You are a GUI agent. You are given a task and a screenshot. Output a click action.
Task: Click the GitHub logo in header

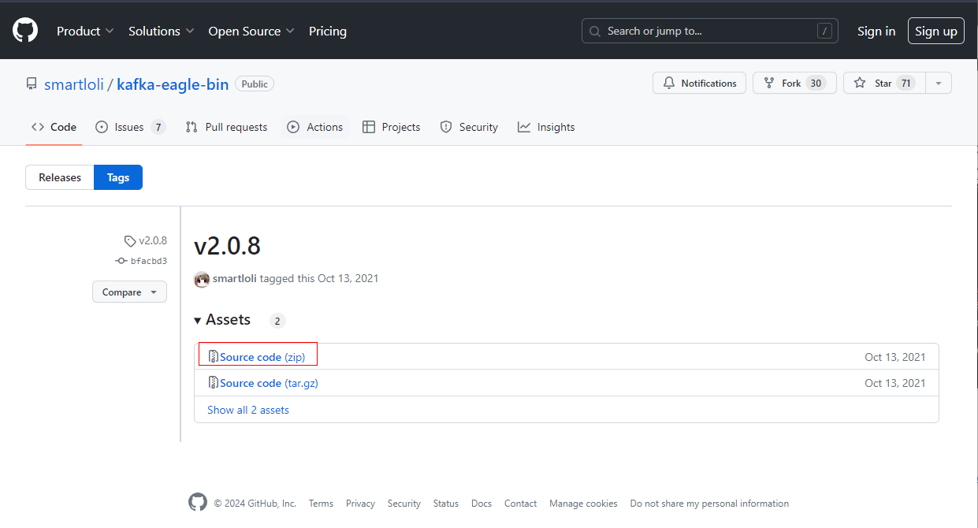pos(25,31)
